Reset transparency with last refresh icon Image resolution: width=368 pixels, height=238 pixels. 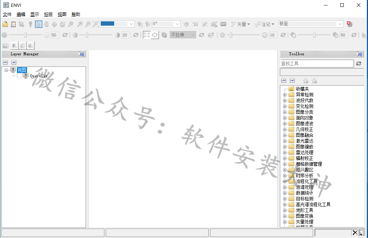[354, 35]
